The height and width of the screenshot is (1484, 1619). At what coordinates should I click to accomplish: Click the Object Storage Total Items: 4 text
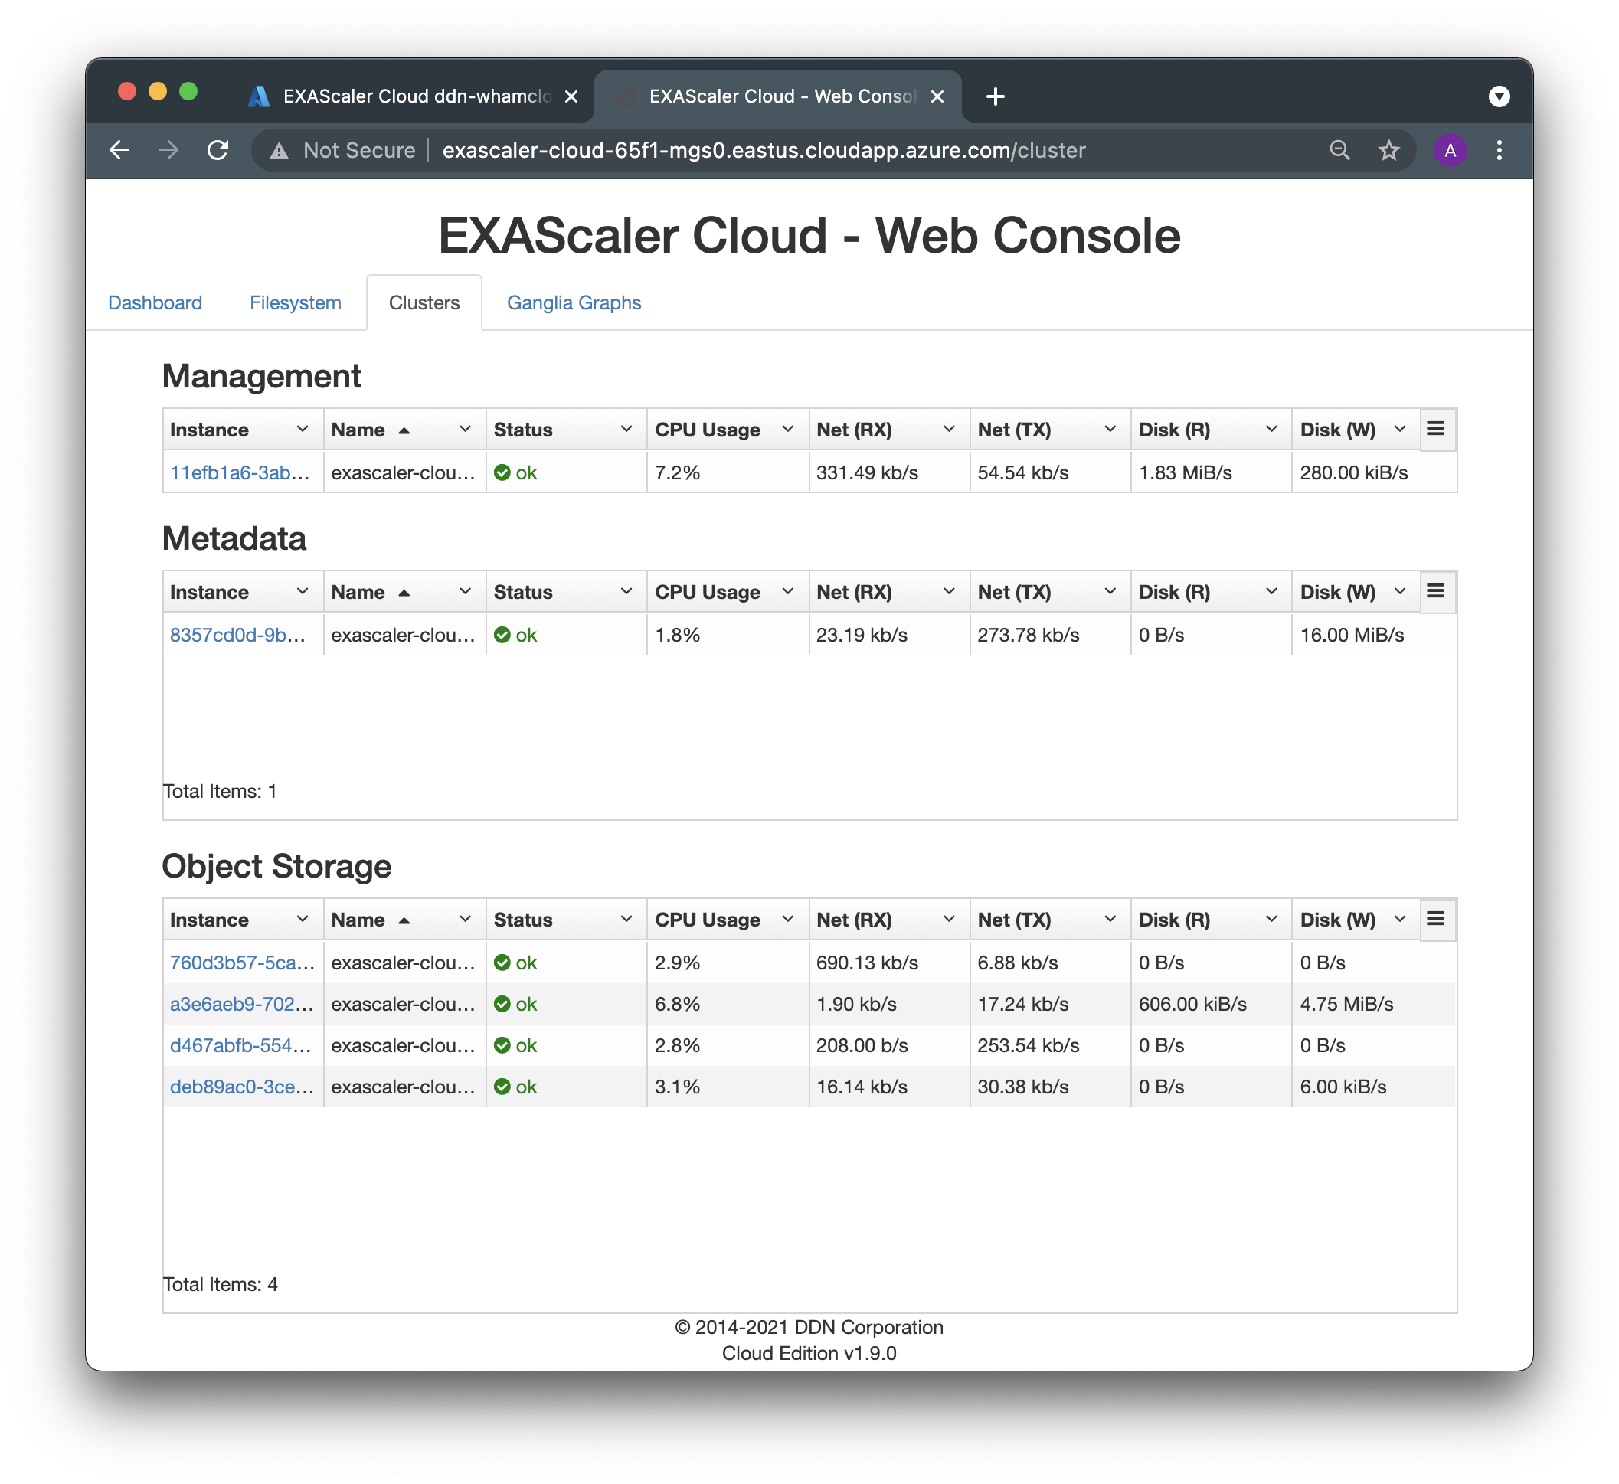(x=220, y=1284)
